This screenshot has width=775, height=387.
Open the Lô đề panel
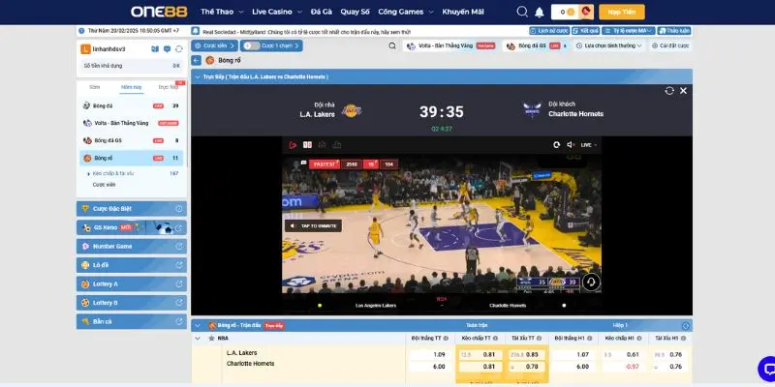tap(132, 265)
